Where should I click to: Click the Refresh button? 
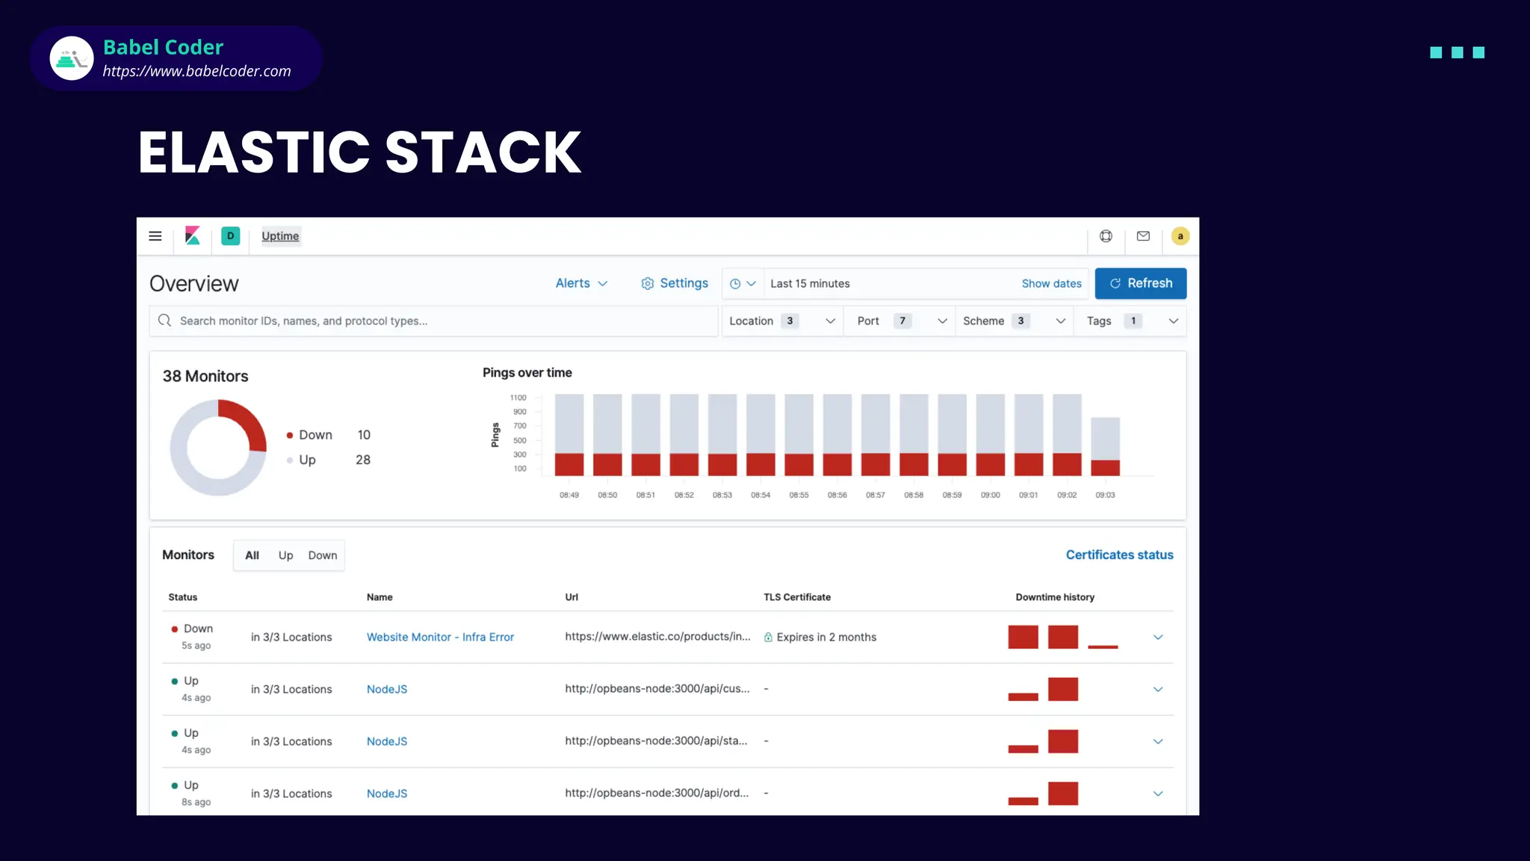(1141, 283)
